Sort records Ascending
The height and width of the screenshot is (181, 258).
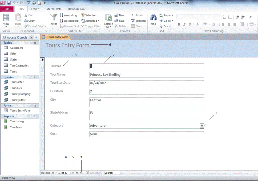[68, 15]
